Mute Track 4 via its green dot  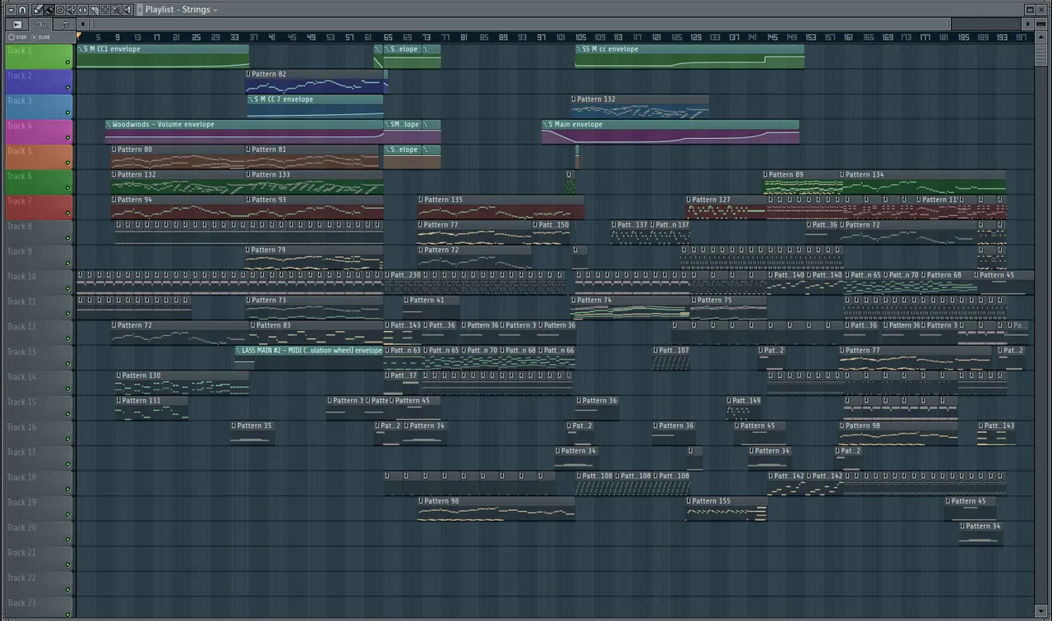[68, 138]
